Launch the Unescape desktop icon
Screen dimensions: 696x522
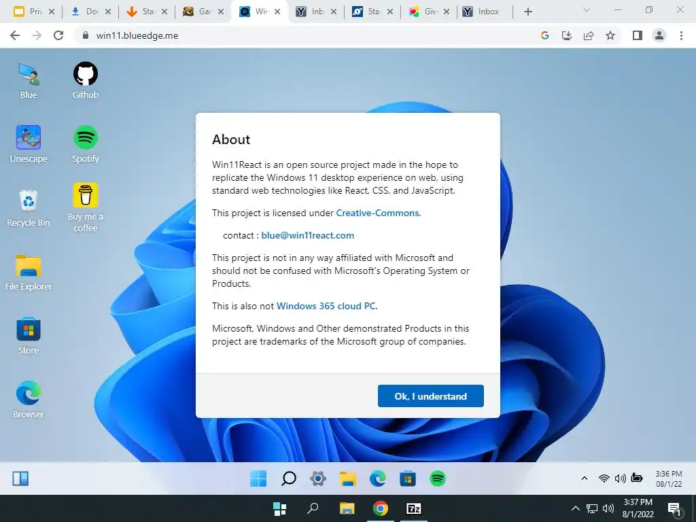coord(29,144)
